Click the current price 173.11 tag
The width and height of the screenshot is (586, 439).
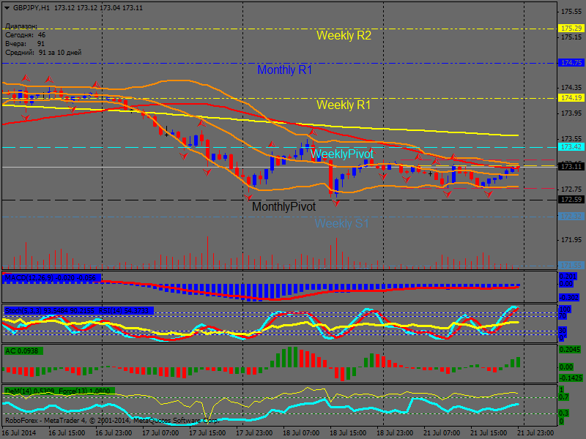(571, 167)
